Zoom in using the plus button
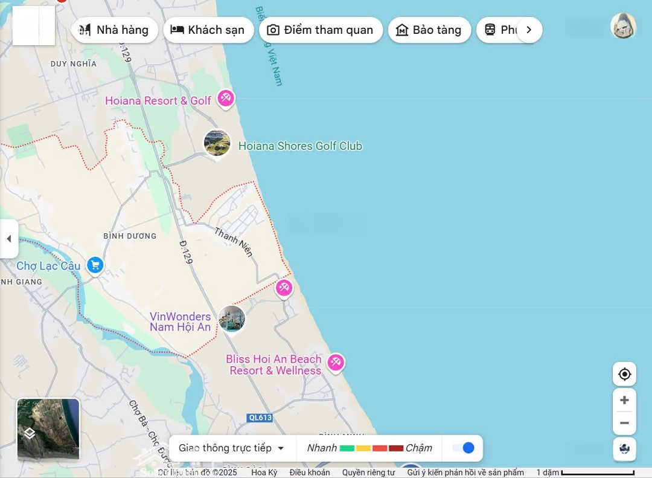 624,400
